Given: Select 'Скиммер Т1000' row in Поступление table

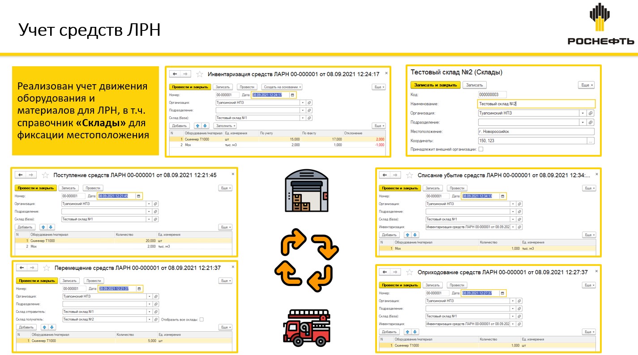Looking at the screenshot, I should 67,241.
